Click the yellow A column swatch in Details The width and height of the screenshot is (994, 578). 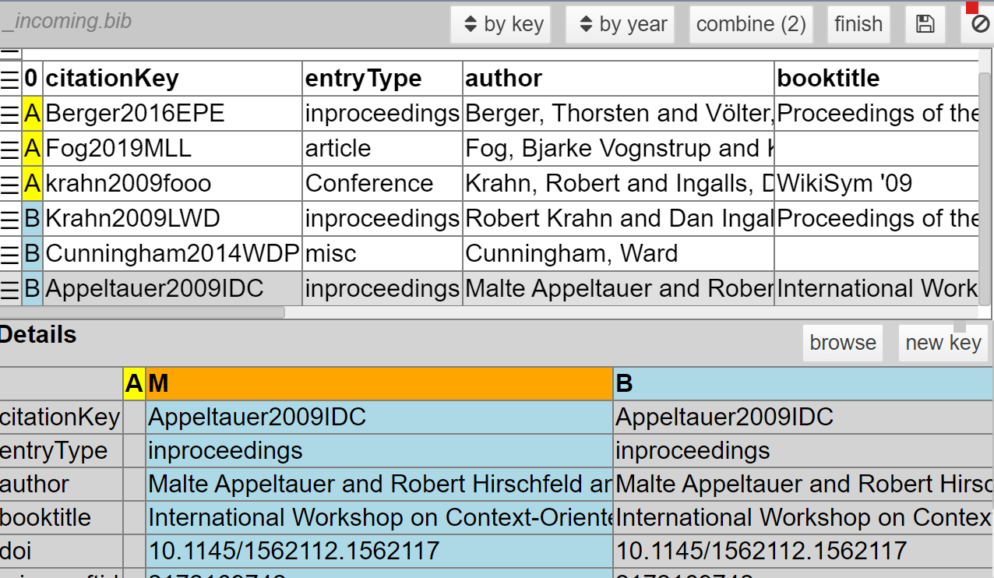(x=134, y=383)
